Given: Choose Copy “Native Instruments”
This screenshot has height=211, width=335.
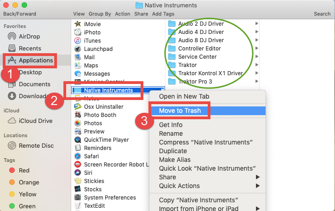Looking at the screenshot, I should [x=207, y=200].
